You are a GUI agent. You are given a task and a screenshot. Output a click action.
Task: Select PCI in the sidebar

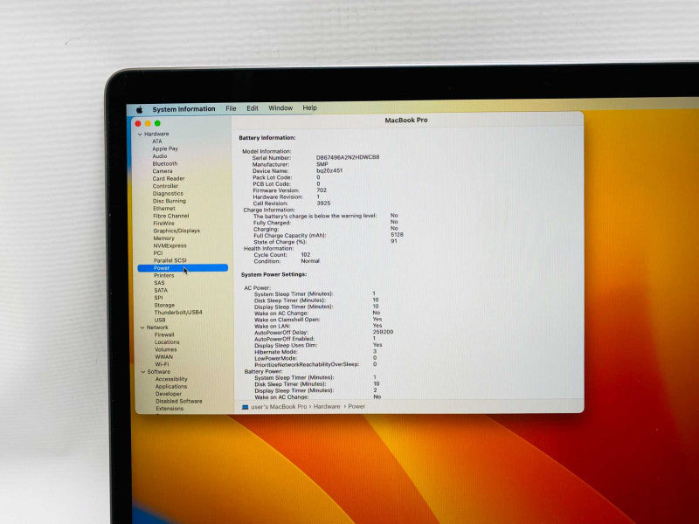[158, 253]
